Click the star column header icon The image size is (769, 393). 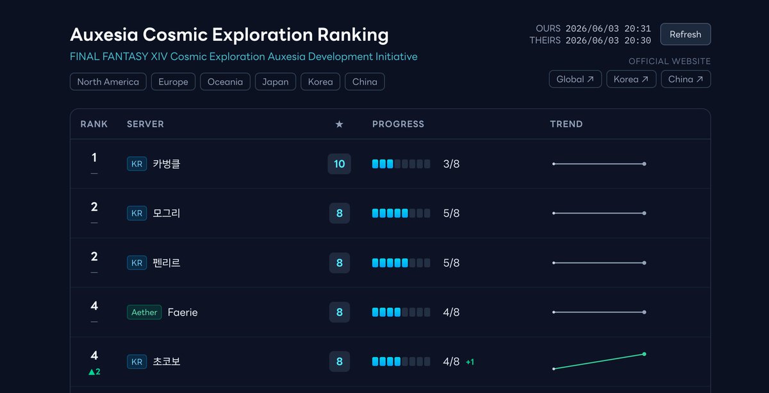click(339, 124)
